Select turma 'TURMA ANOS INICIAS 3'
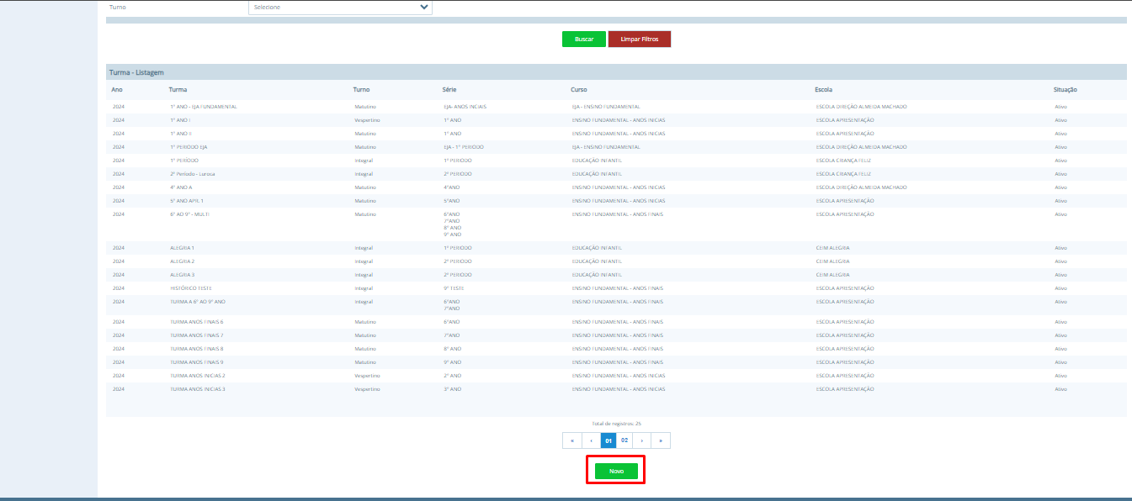1132x501 pixels. coord(198,389)
